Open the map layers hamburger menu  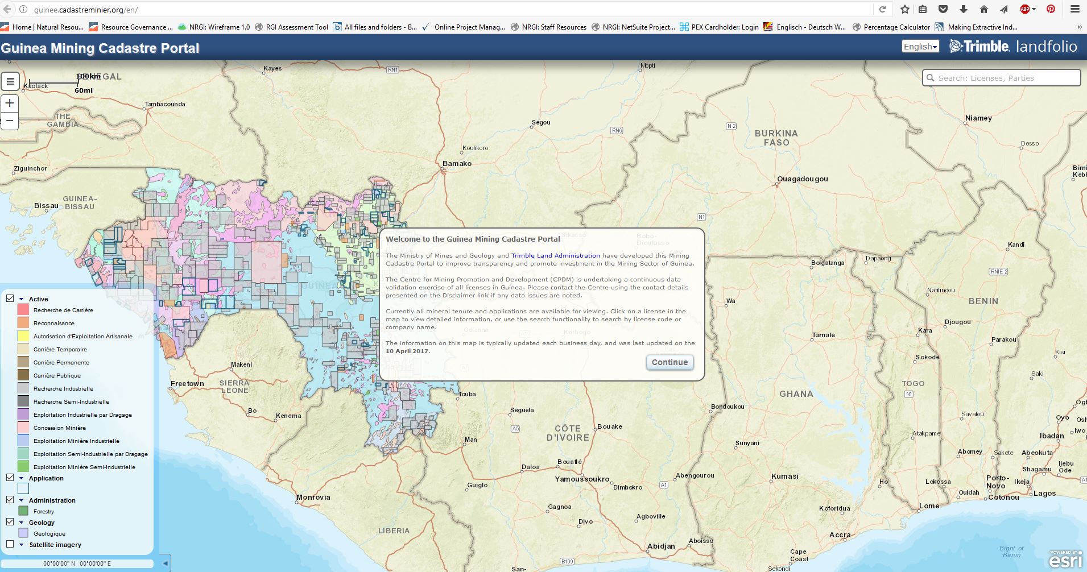coord(9,81)
